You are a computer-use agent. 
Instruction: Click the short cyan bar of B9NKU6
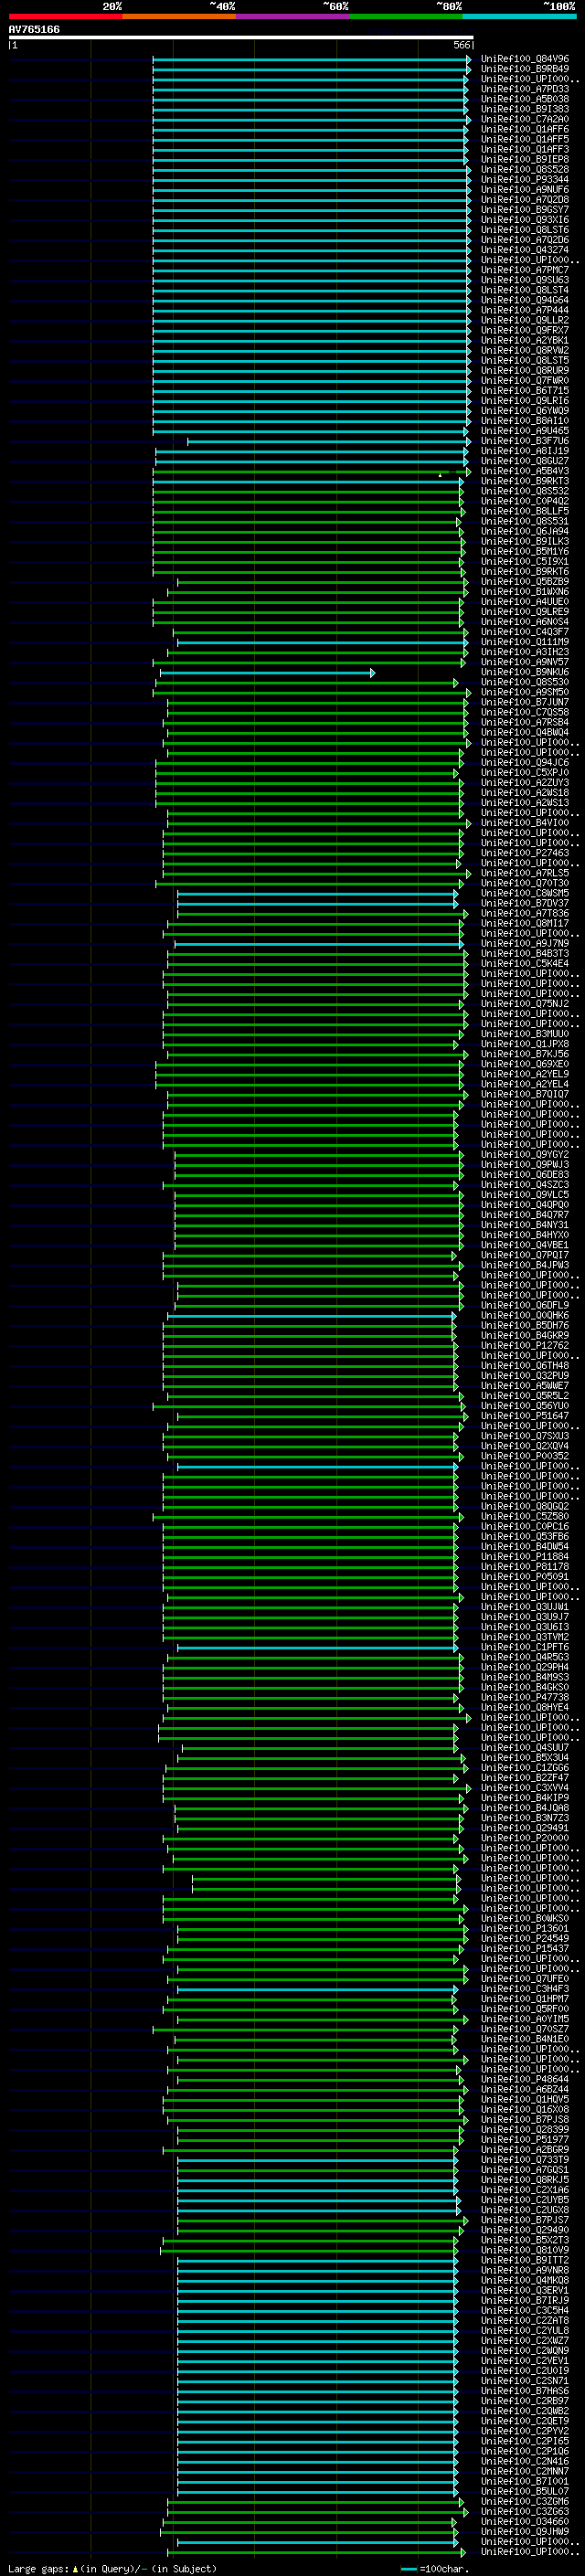point(267,673)
